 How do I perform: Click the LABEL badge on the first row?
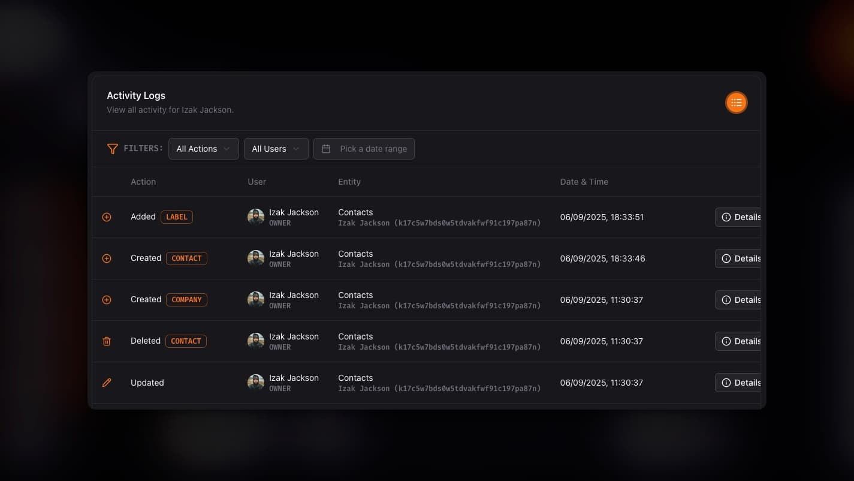177,217
